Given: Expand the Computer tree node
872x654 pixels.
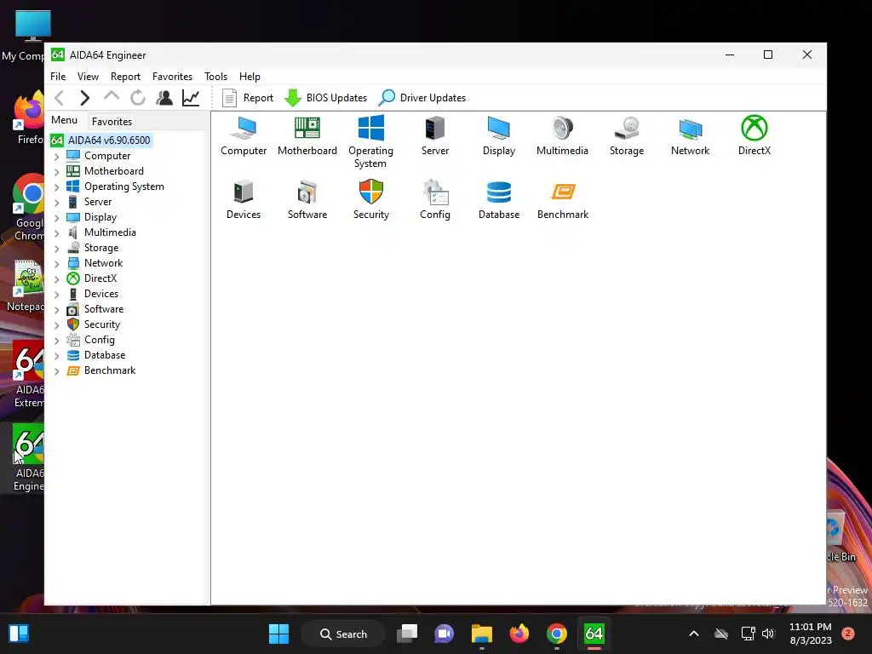Looking at the screenshot, I should coord(57,157).
